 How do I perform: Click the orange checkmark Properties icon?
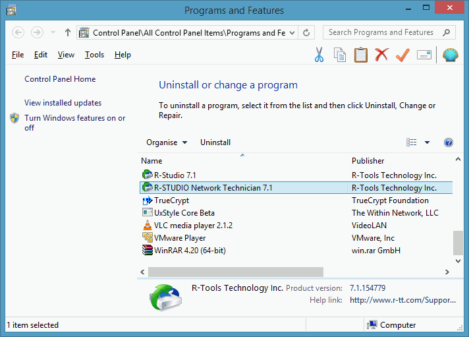pyautogui.click(x=402, y=55)
